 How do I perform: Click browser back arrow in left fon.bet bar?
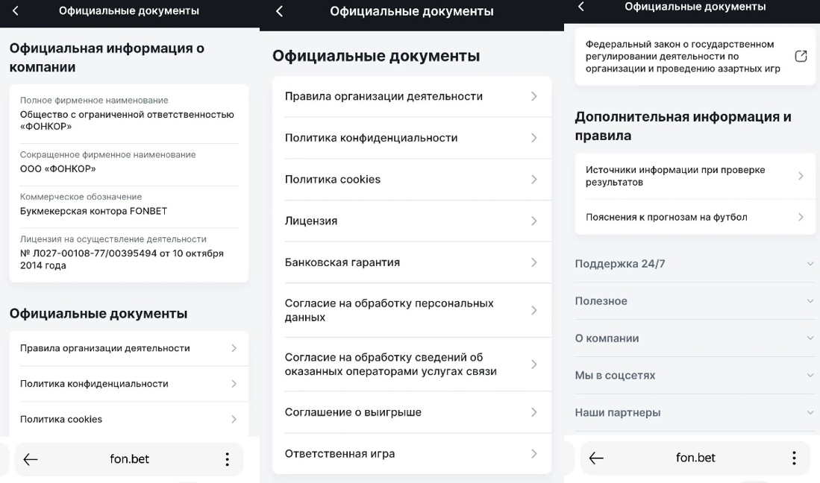pos(31,459)
